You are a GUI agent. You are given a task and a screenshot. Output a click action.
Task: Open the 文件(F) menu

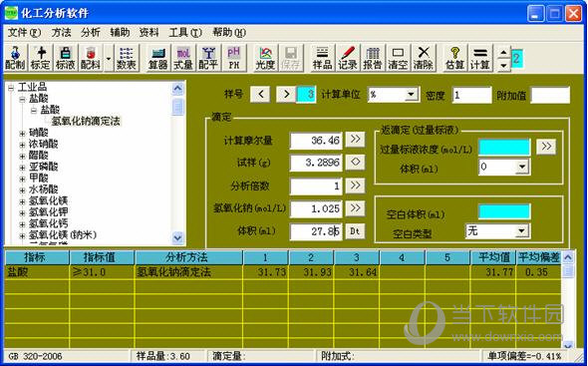(x=24, y=32)
